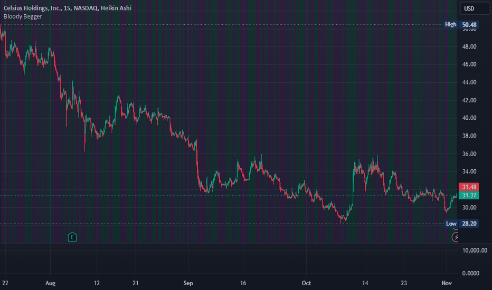492x290 pixels.
Task: Click the Celsius Holdings chart title
Action: tap(68, 8)
